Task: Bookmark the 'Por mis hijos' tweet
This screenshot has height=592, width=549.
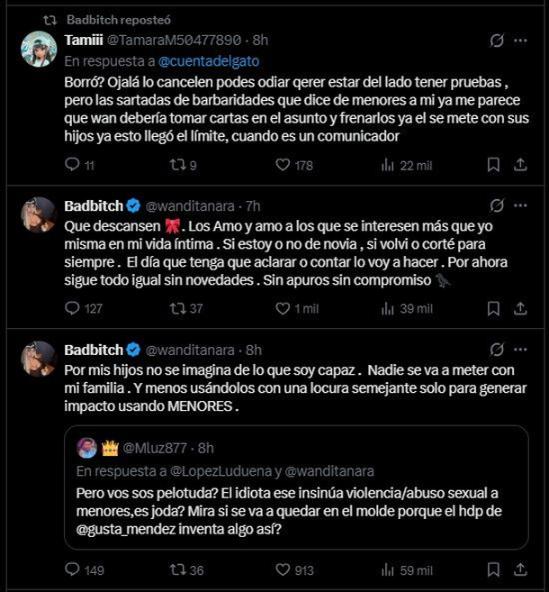Action: coord(493,569)
